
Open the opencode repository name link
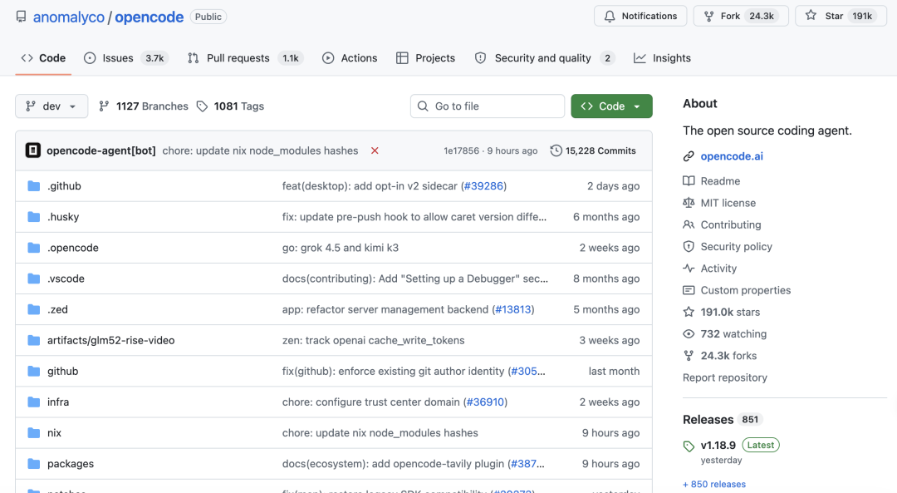(149, 17)
